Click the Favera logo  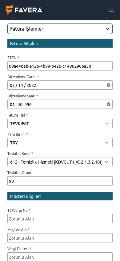(24, 10)
